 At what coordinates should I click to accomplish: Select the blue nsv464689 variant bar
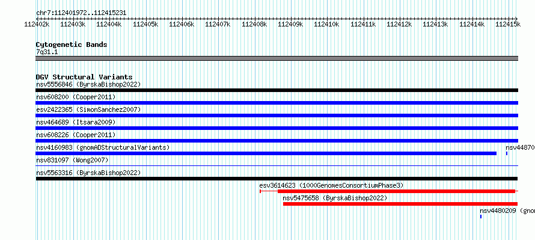pyautogui.click(x=277, y=128)
